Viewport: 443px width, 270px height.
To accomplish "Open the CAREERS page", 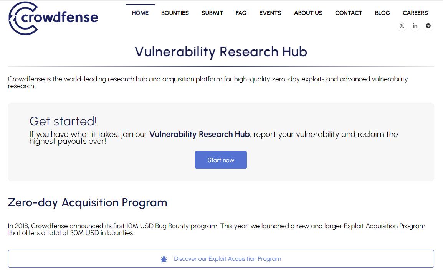I will (x=415, y=13).
